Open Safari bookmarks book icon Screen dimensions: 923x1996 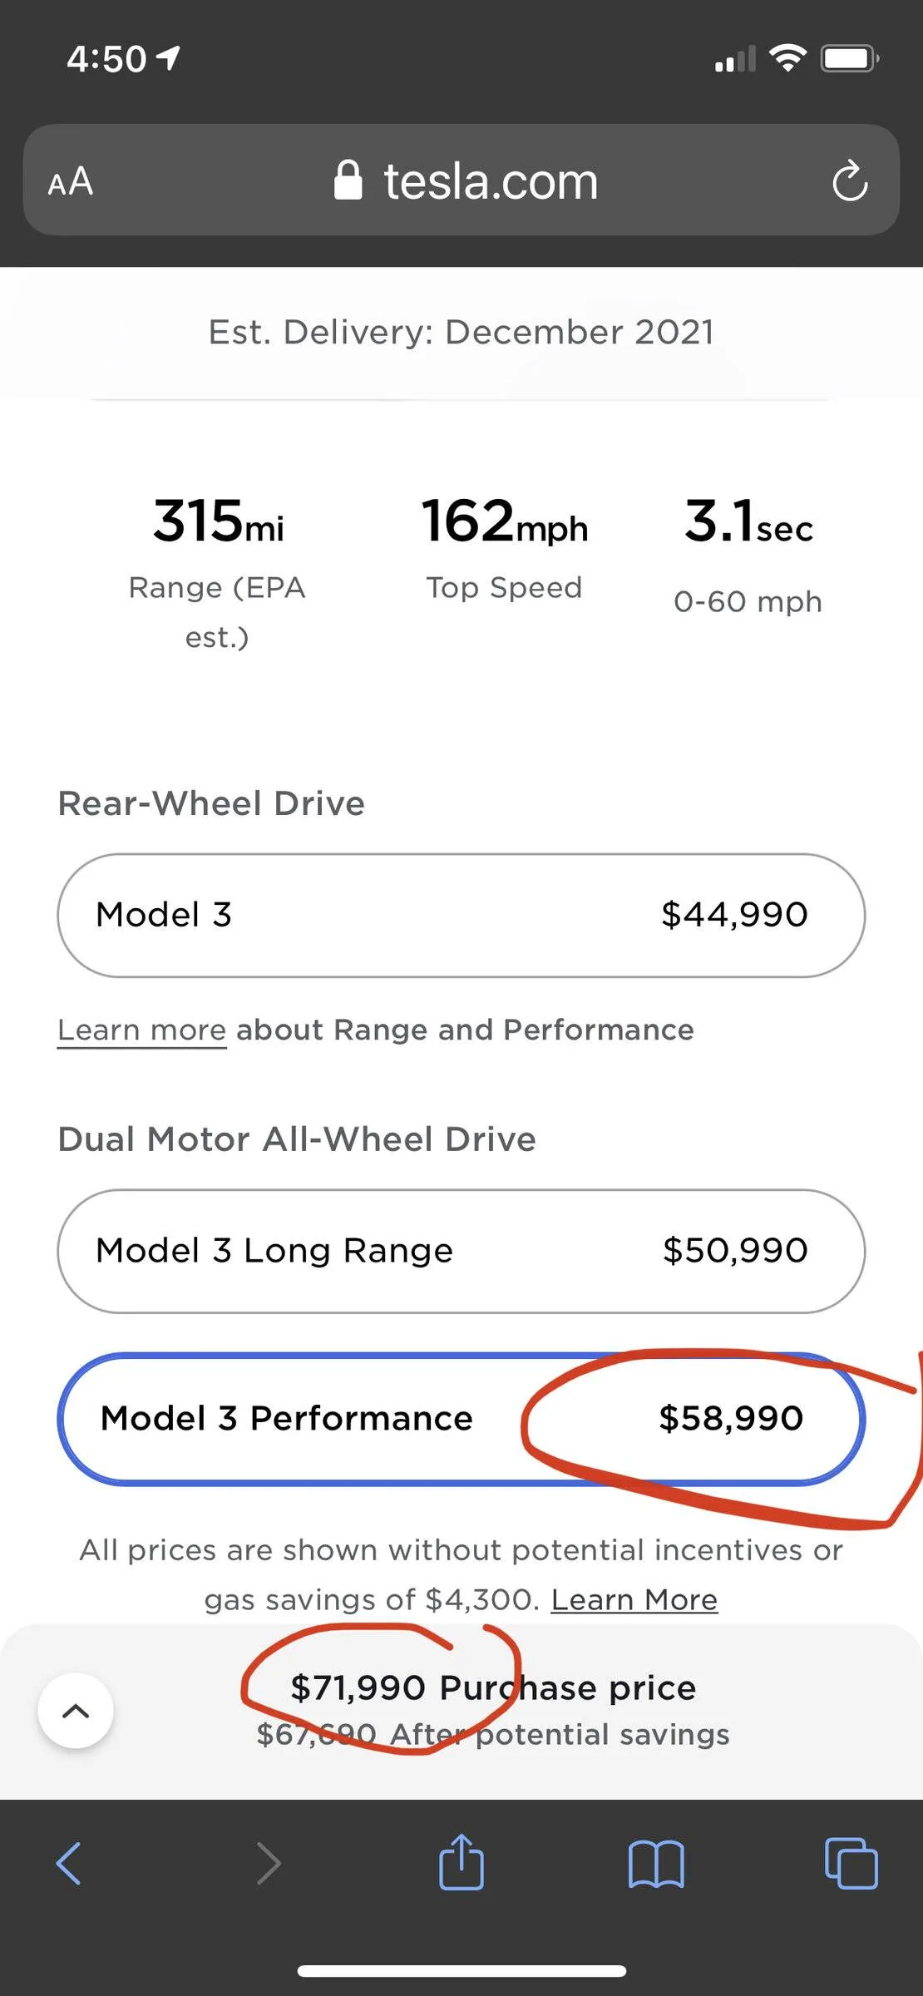point(656,1863)
